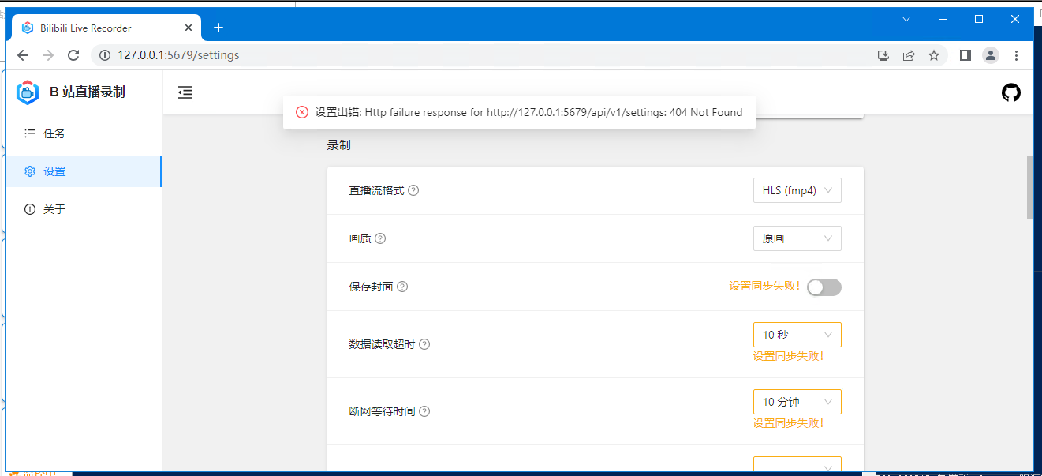
Task: Dismiss the error toast via red X icon
Action: 301,112
